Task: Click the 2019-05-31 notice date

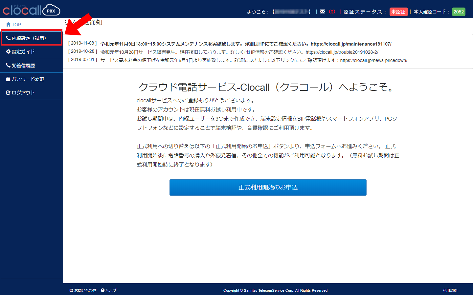Action: [83, 60]
